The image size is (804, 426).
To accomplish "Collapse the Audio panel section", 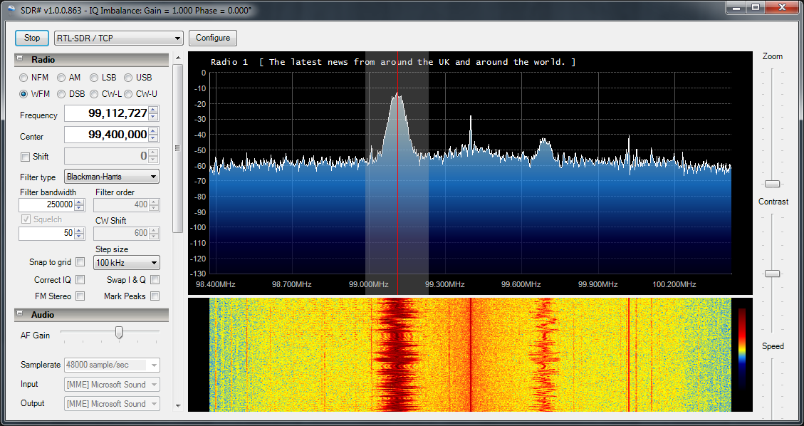I will point(19,314).
